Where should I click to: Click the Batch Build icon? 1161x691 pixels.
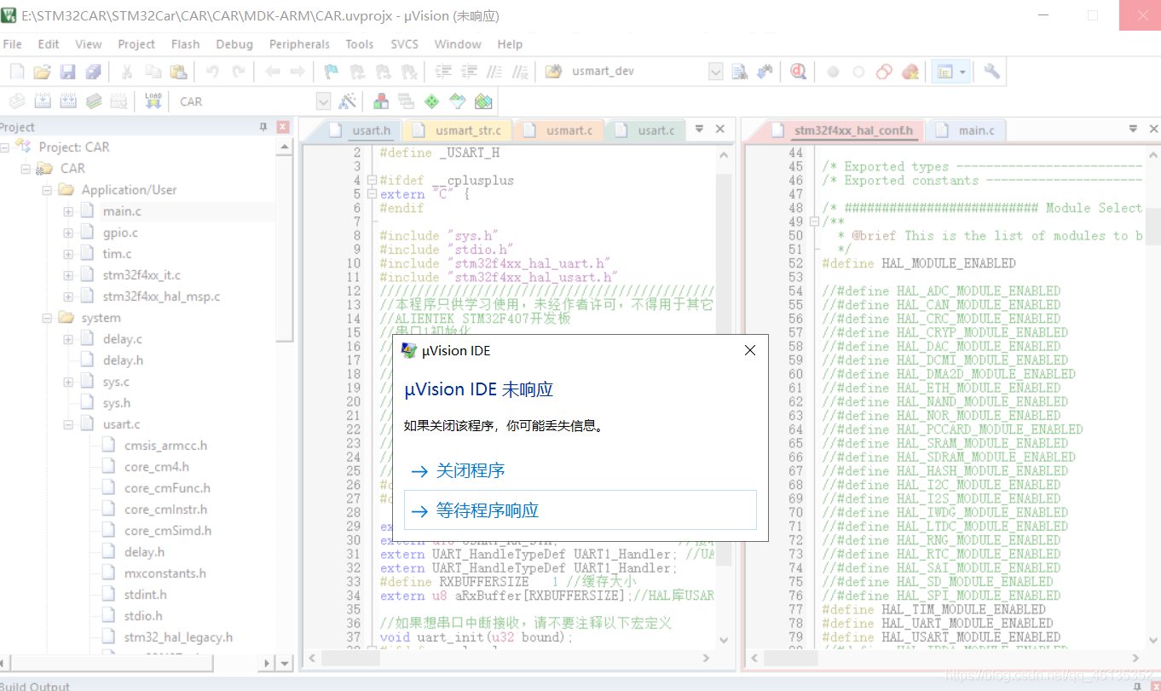pyautogui.click(x=93, y=101)
